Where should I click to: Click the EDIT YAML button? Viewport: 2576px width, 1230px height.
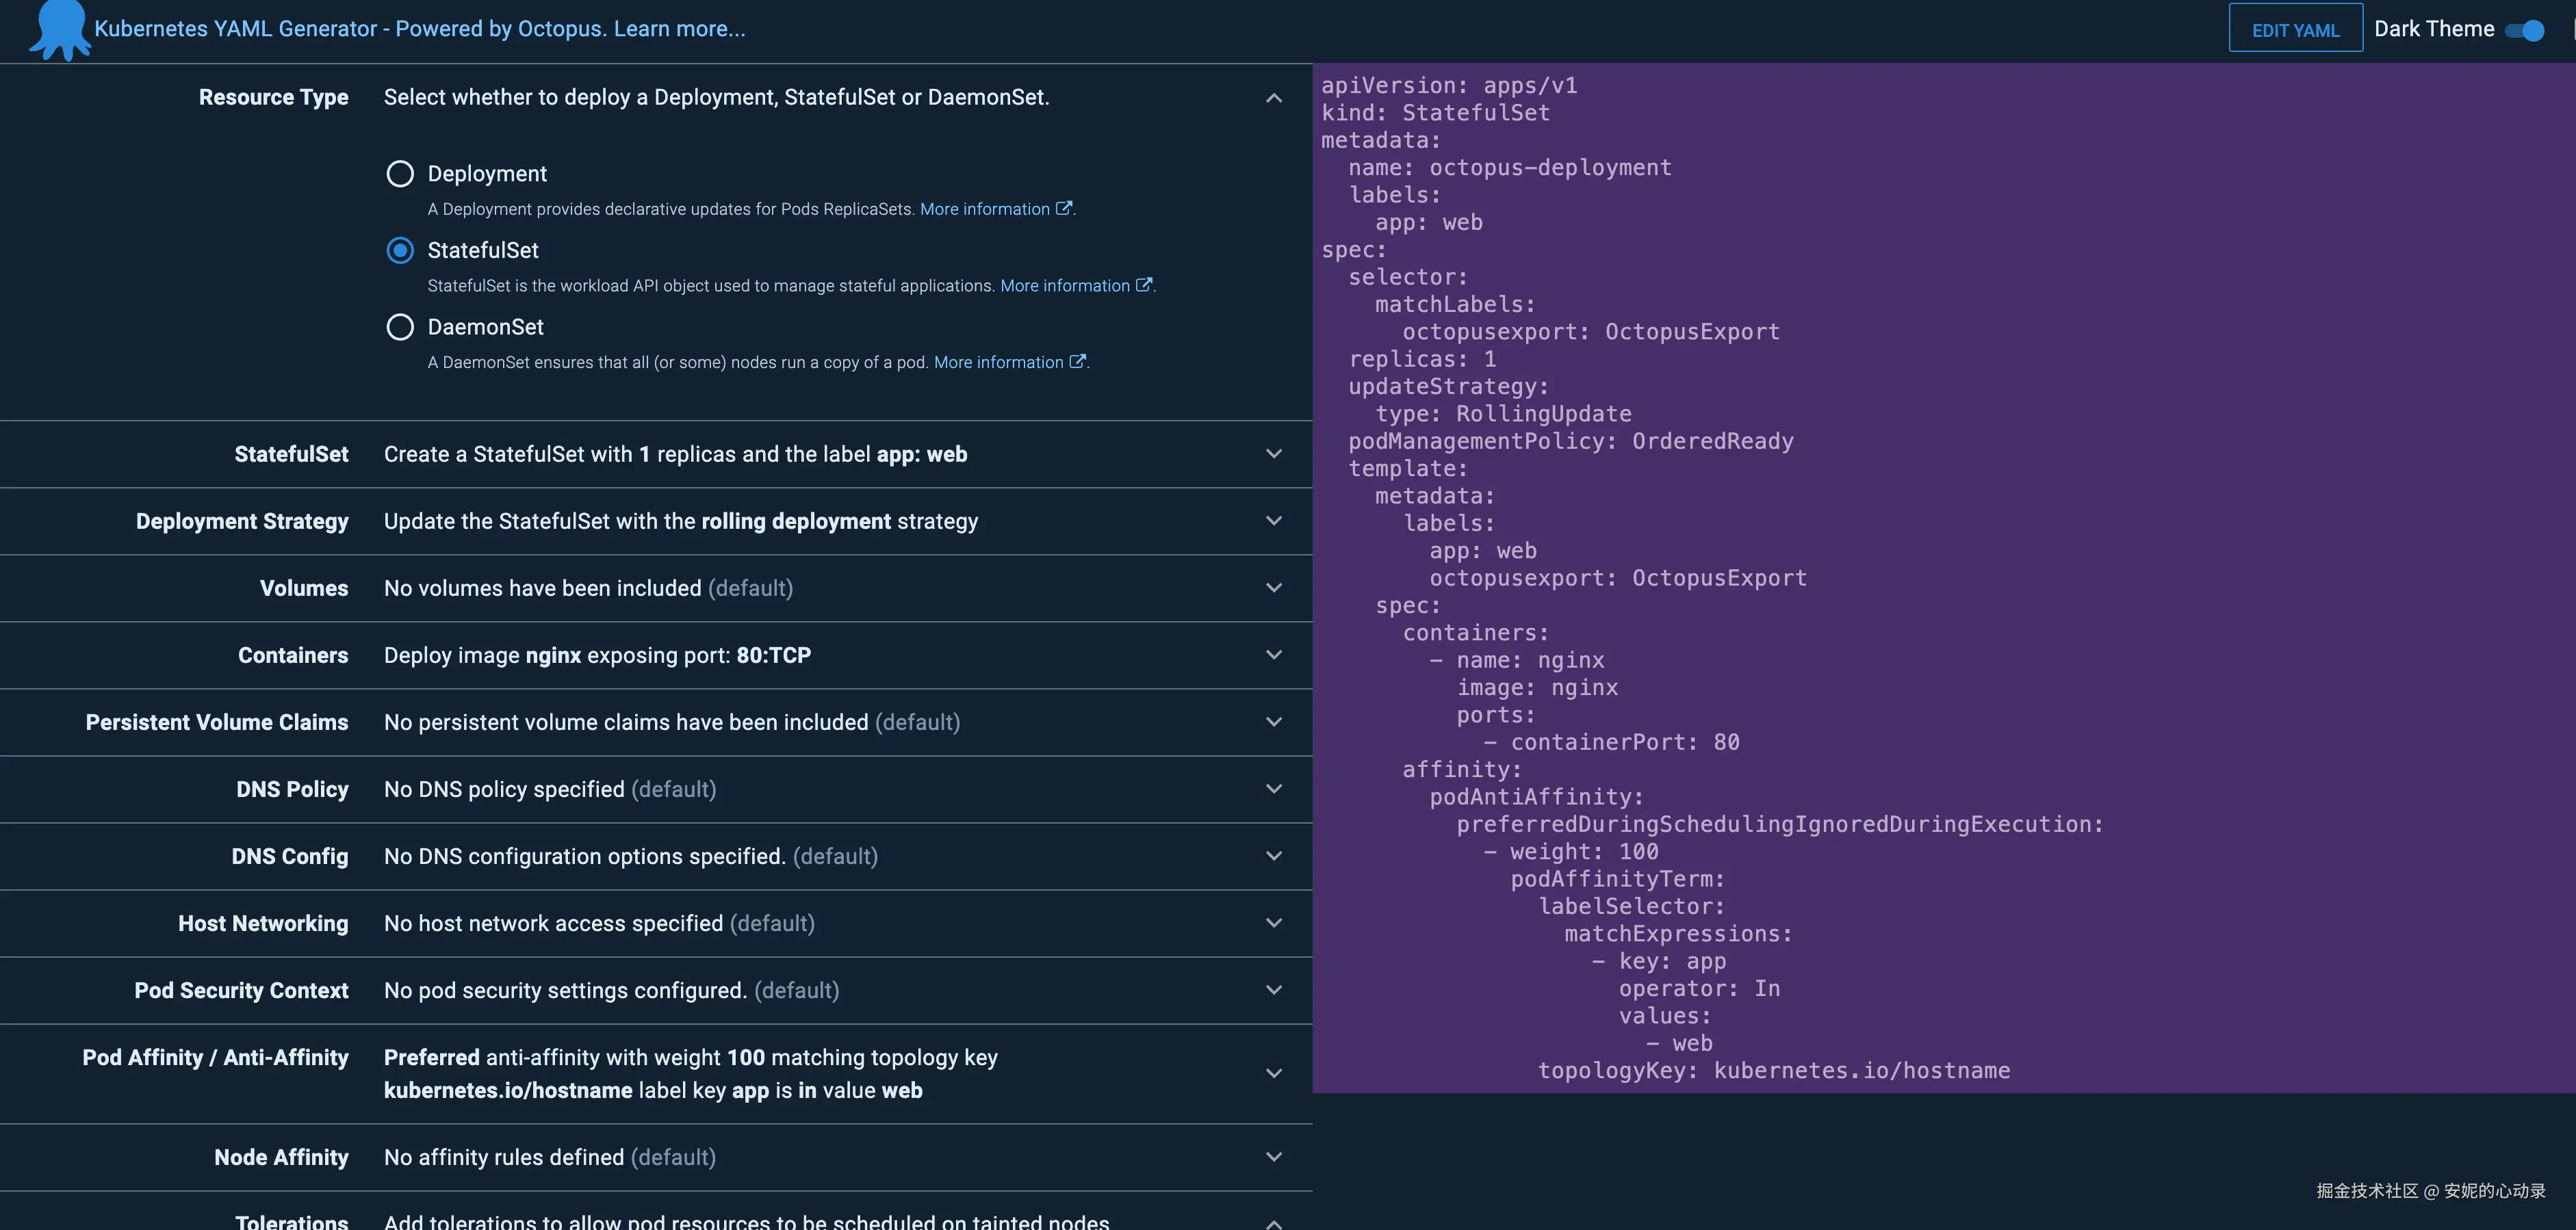2295,30
